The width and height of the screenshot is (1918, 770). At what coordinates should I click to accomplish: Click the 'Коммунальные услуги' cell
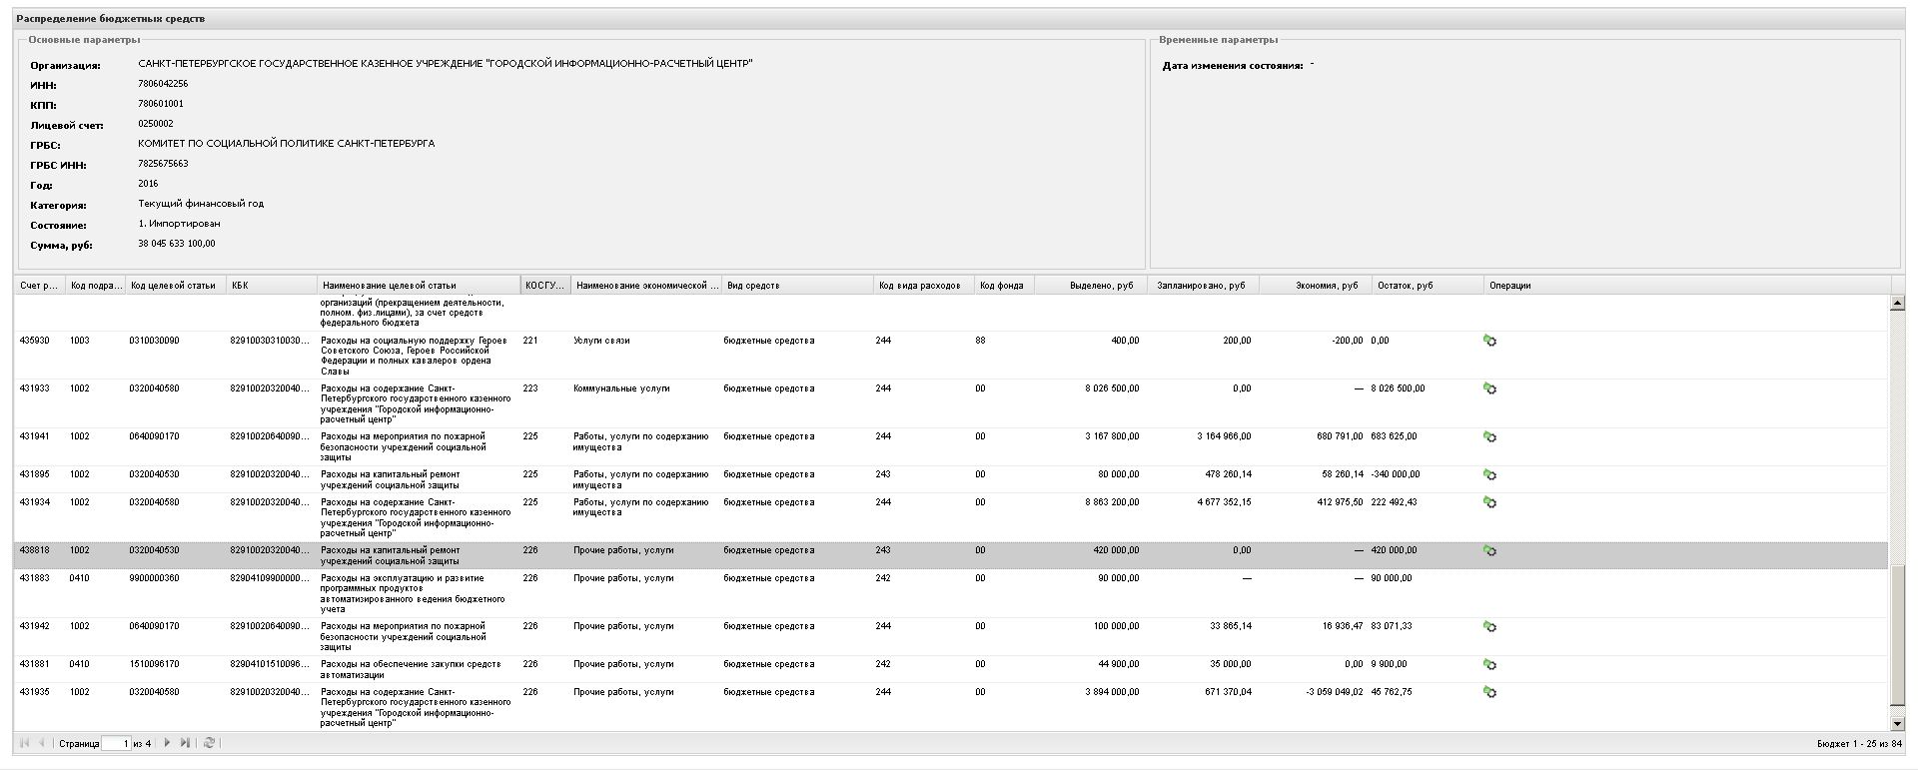click(x=621, y=388)
